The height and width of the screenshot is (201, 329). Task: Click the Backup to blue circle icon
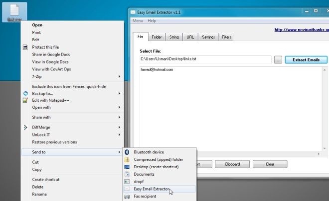click(x=25, y=93)
